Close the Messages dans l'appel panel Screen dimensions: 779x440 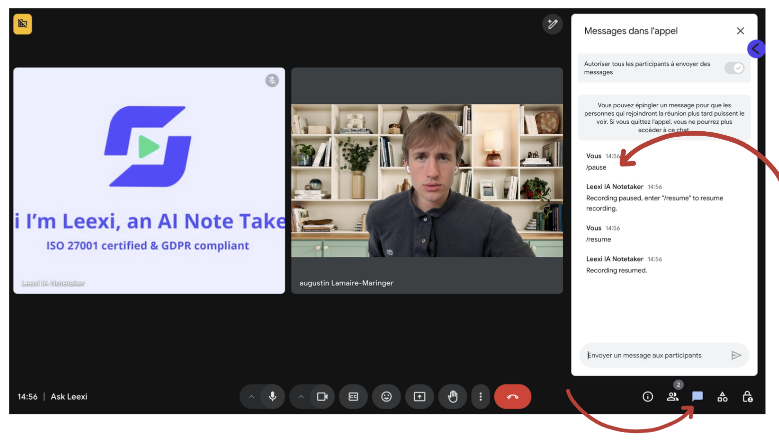click(741, 31)
